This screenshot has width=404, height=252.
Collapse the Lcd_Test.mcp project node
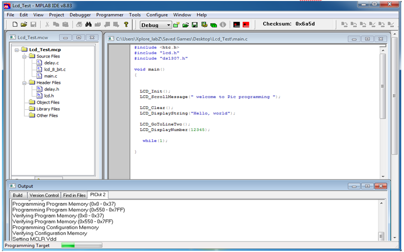(17, 50)
